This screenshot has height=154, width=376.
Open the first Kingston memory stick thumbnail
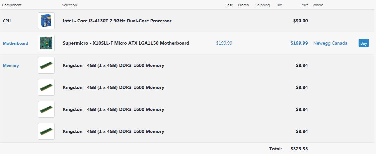(x=46, y=65)
